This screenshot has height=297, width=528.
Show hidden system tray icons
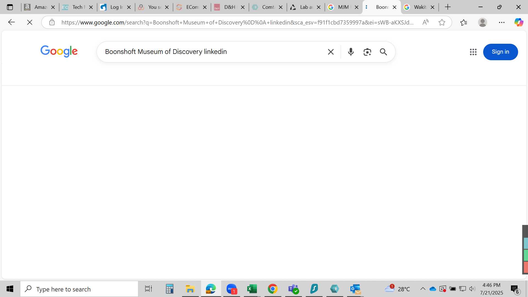[x=423, y=289]
